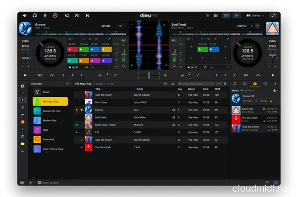Viewport: 297px width, 197px height.
Task: Click the loop-length next chevron on deck 1
Action: pos(82,75)
